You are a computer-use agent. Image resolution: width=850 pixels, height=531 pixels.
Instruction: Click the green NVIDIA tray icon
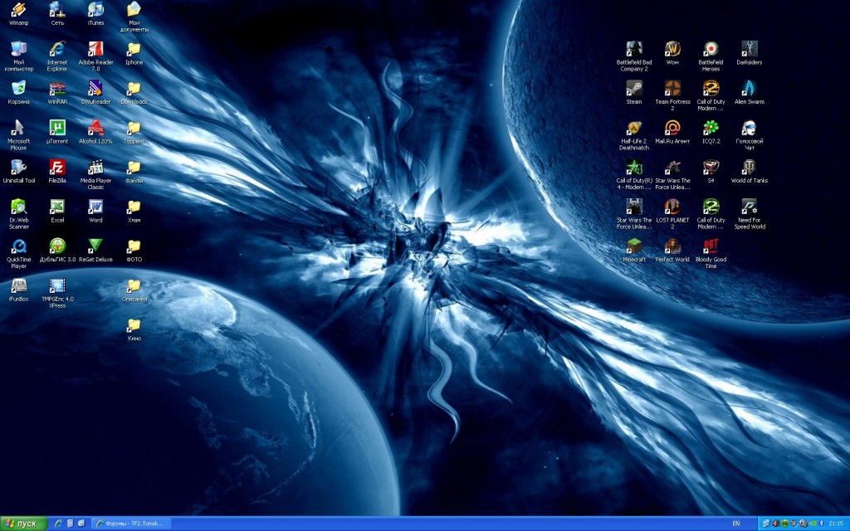coord(813,524)
